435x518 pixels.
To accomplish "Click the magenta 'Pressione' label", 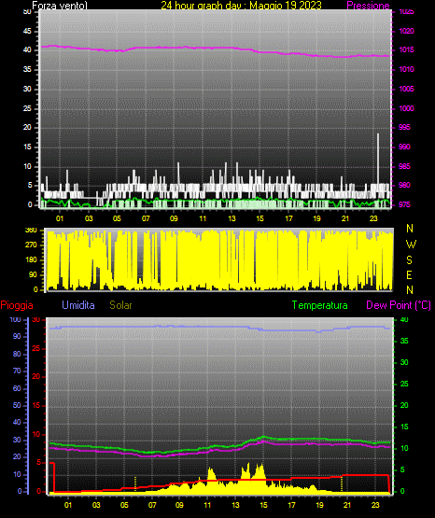I will pyautogui.click(x=368, y=6).
